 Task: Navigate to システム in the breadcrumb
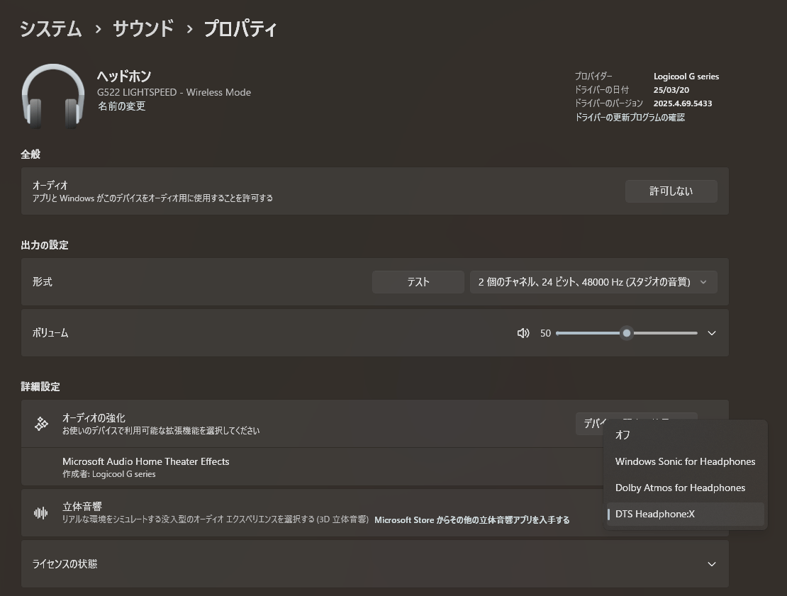click(50, 28)
